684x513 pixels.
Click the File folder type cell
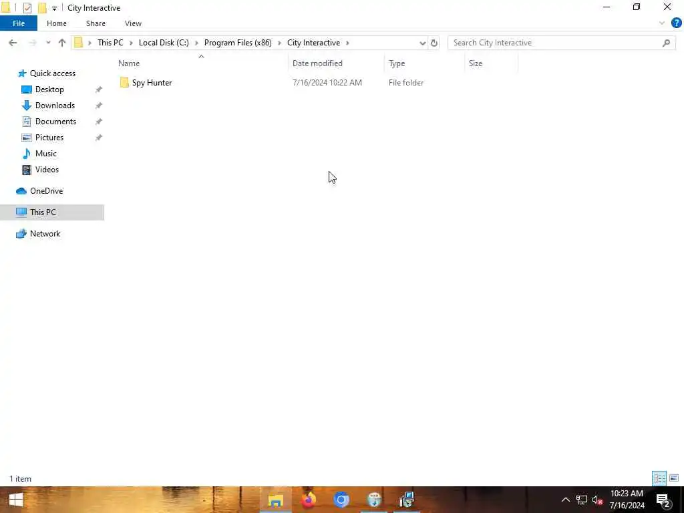tap(406, 82)
